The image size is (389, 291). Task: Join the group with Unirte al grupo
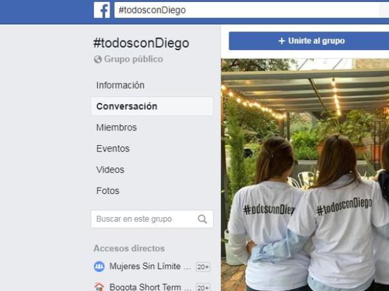pyautogui.click(x=309, y=41)
